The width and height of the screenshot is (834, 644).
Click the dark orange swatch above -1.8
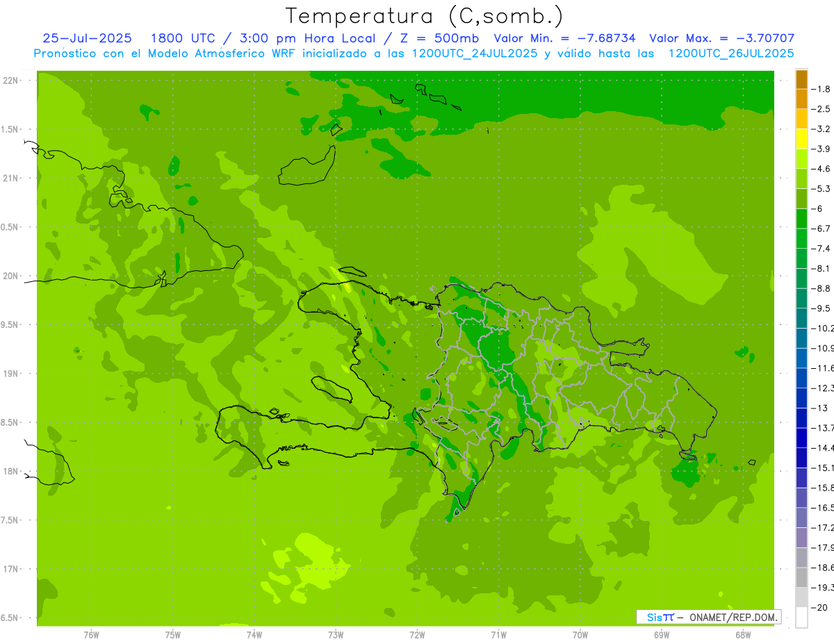pos(801,79)
